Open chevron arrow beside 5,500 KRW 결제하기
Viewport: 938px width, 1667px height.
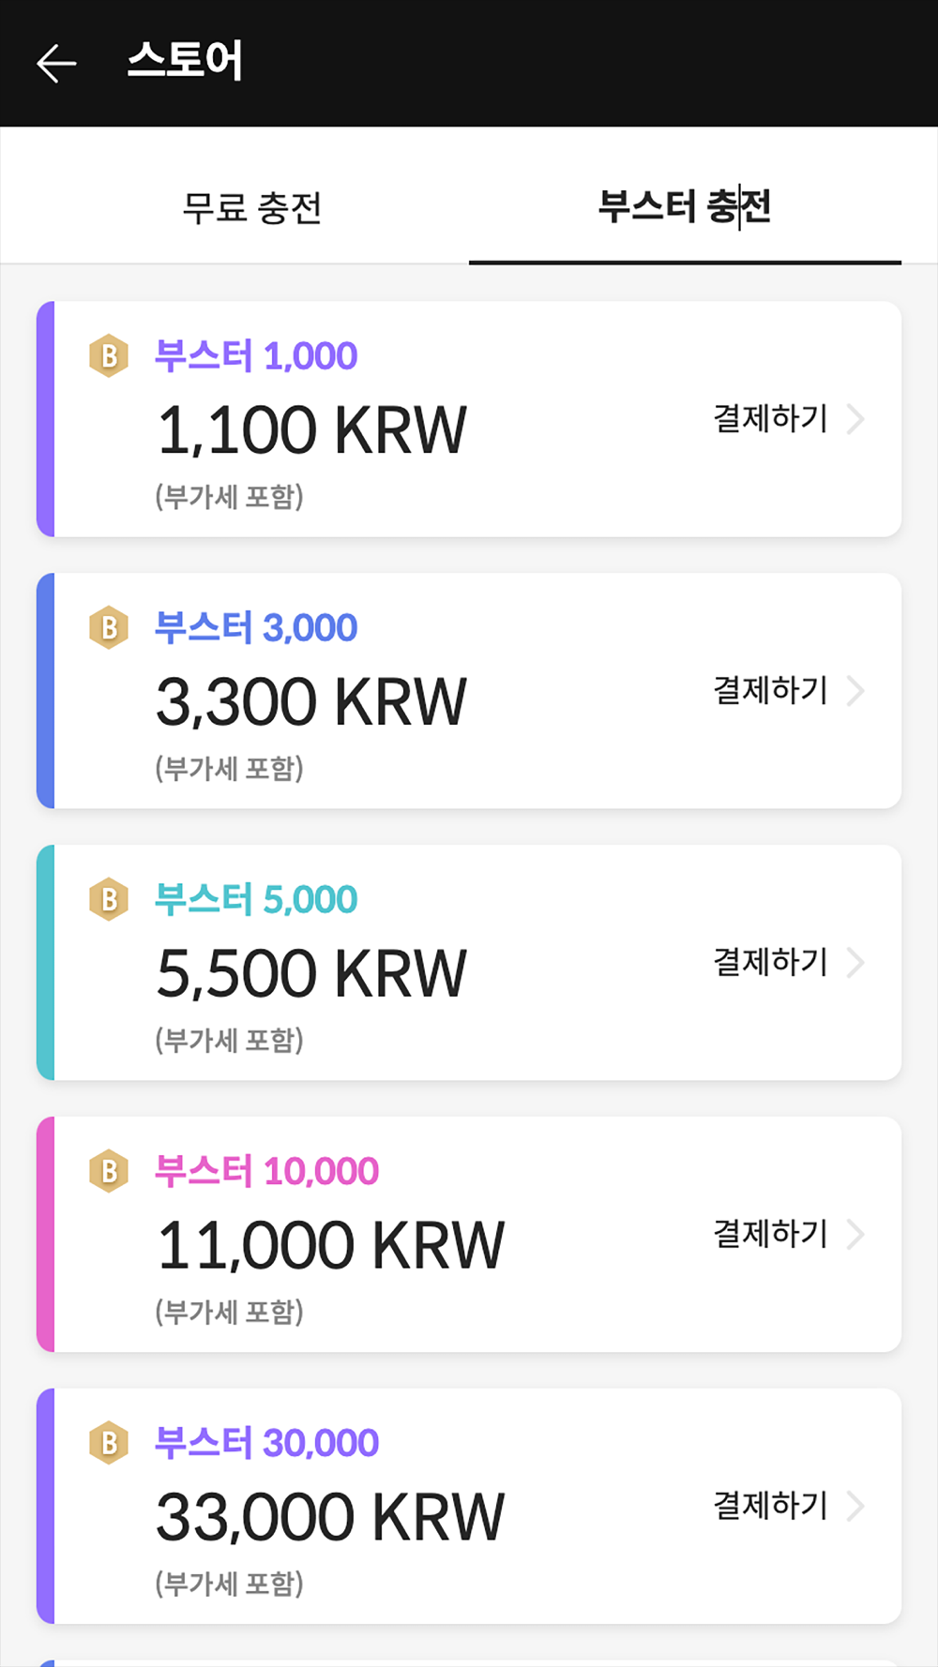click(x=855, y=963)
